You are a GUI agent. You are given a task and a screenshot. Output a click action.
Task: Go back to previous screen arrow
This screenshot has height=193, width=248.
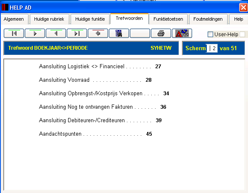(x=56, y=33)
